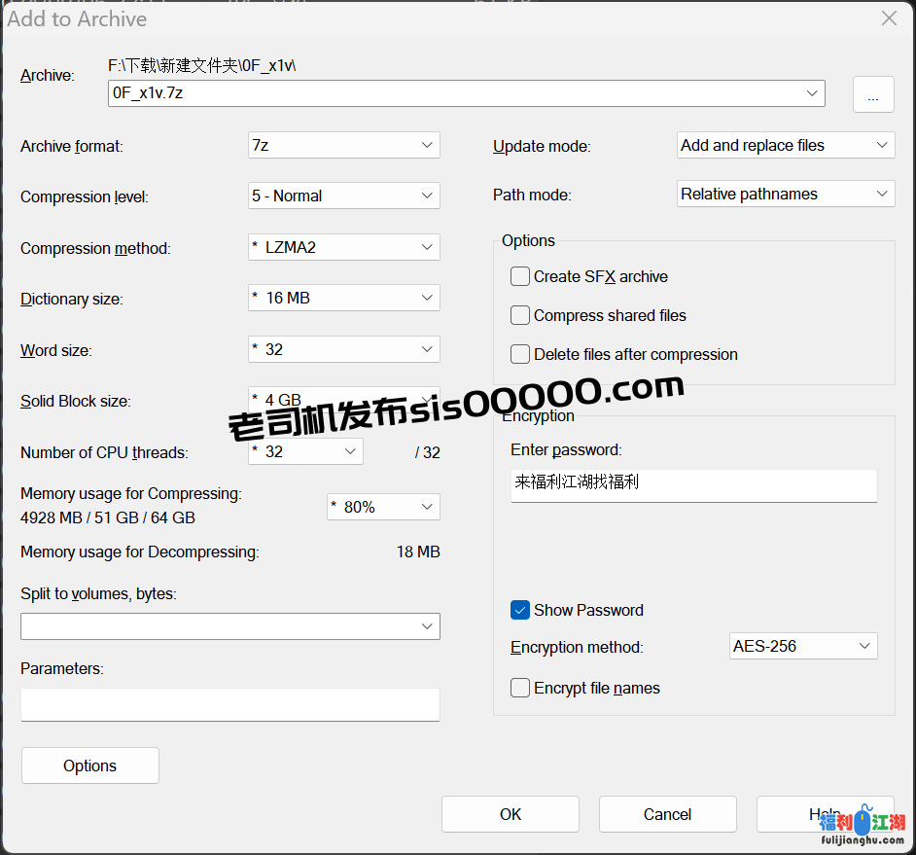
Task: Click inside the Parameters text field
Action: pos(229,704)
